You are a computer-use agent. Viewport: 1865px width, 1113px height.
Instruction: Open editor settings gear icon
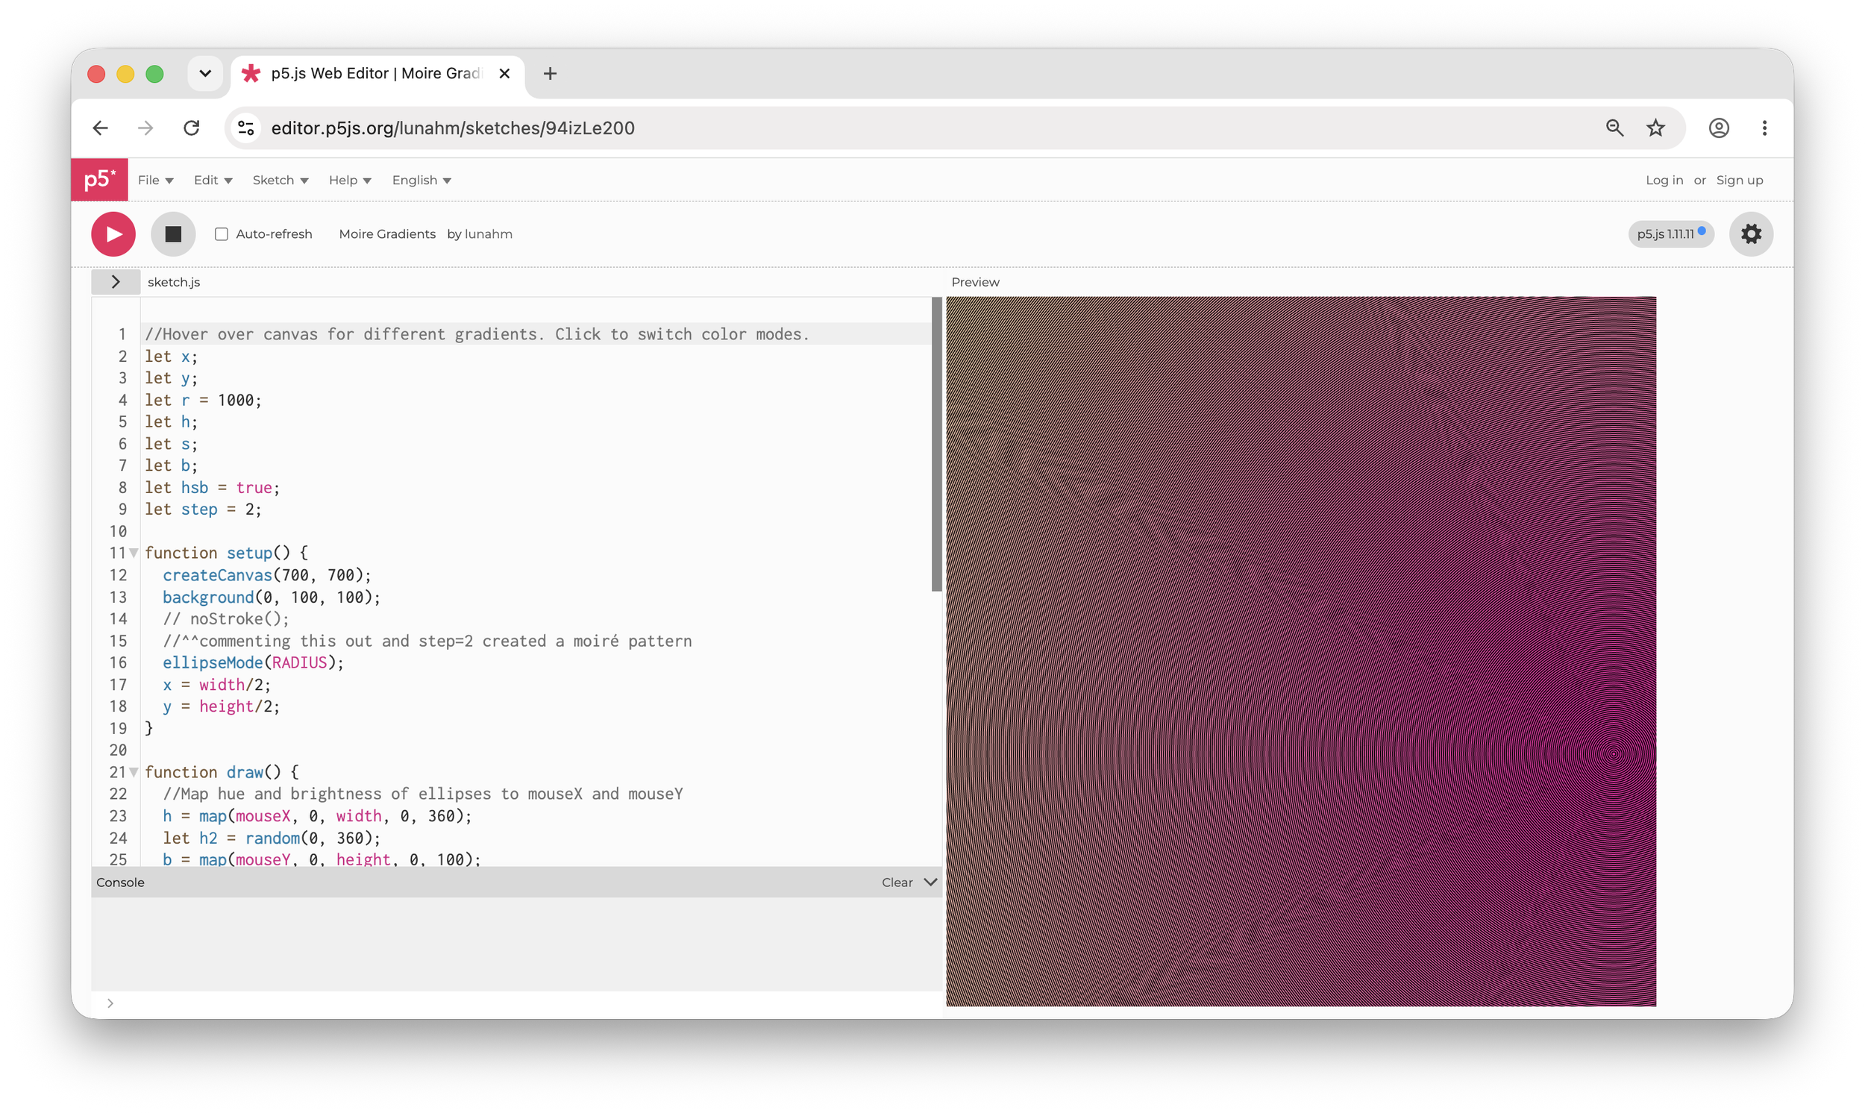click(1750, 234)
